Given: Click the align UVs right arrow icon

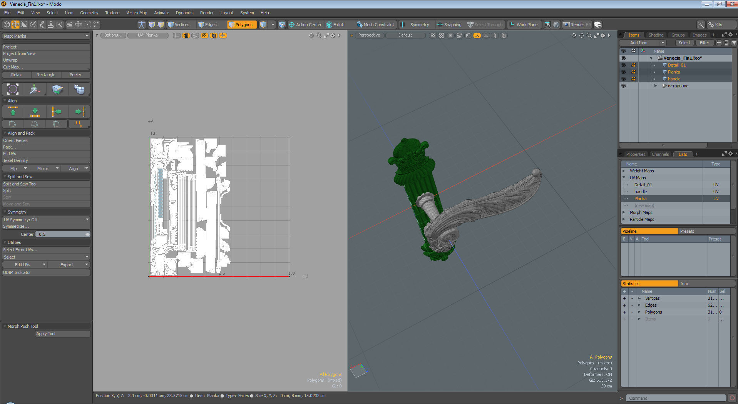Looking at the screenshot, I should (x=79, y=112).
